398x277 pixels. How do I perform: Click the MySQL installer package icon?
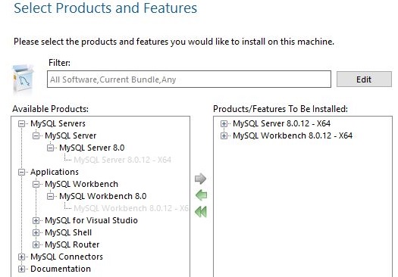coord(23,79)
